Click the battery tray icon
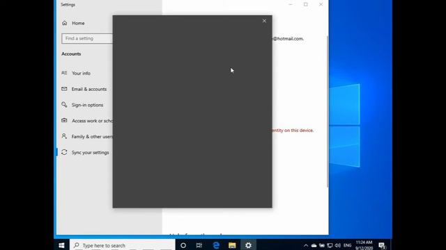 pyautogui.click(x=322, y=245)
